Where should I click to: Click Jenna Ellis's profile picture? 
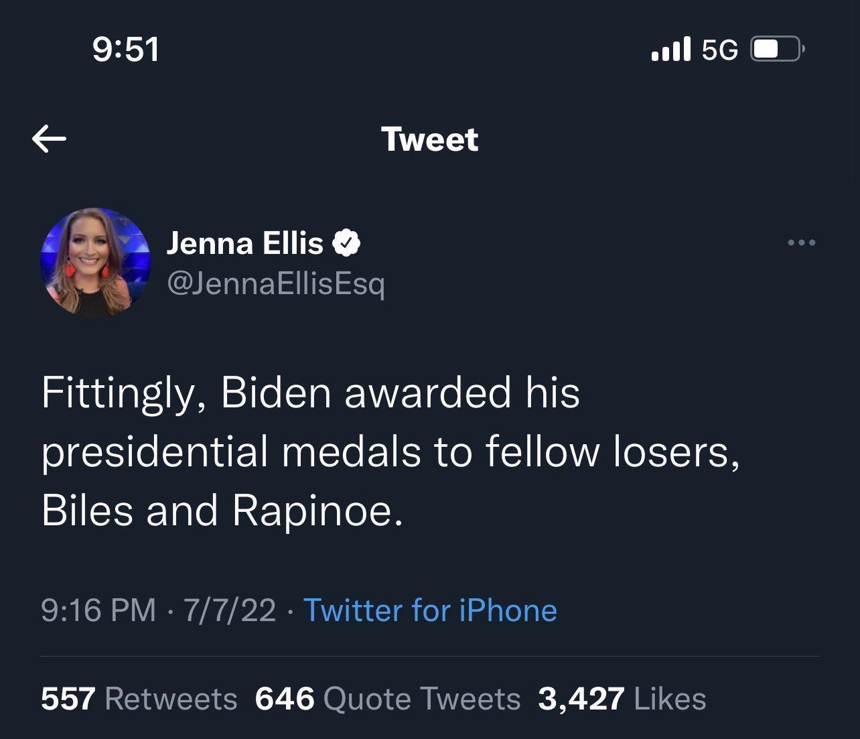pos(94,261)
